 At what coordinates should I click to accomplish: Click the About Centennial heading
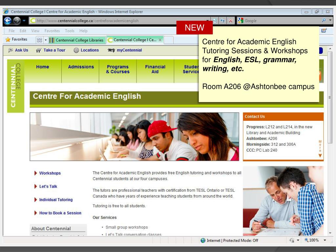(51, 229)
